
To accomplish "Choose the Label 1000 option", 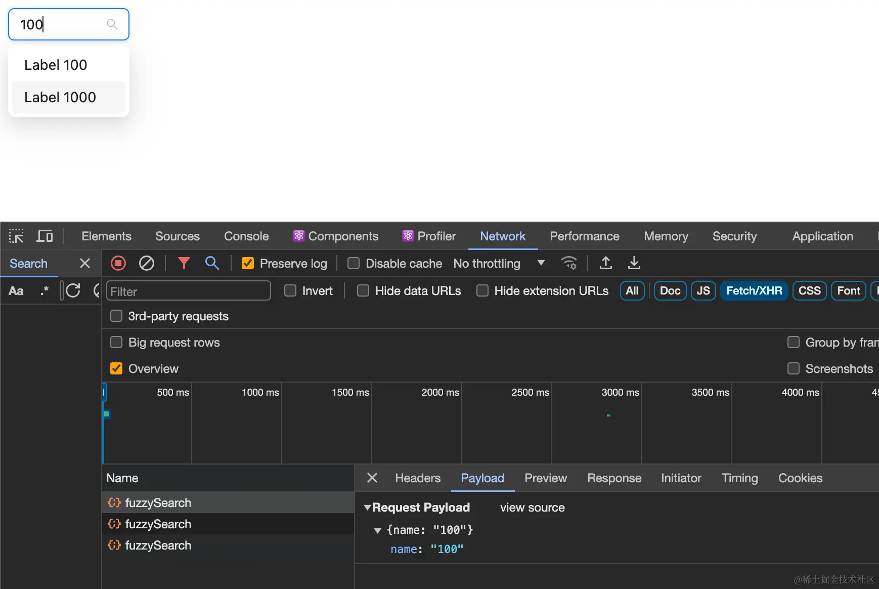I will pos(69,97).
